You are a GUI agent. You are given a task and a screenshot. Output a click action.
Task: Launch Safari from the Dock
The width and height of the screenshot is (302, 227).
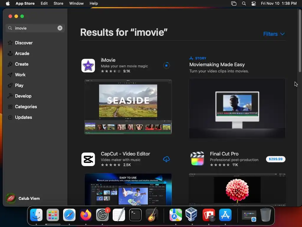[x=69, y=215]
